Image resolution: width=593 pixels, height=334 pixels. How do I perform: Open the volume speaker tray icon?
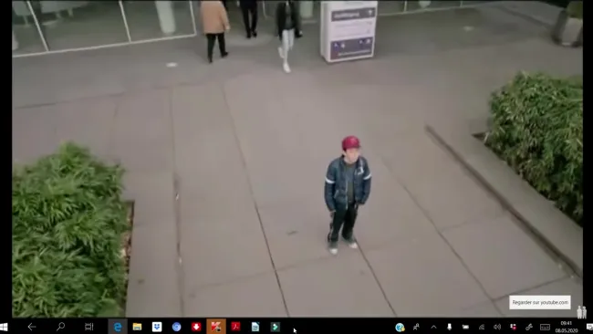tap(497, 328)
